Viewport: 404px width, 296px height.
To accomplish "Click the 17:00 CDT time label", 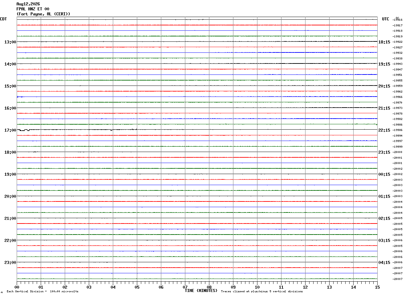I will 10,130.
